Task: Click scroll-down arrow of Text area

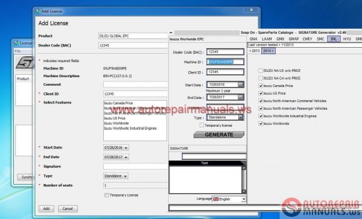Action: [244, 191]
